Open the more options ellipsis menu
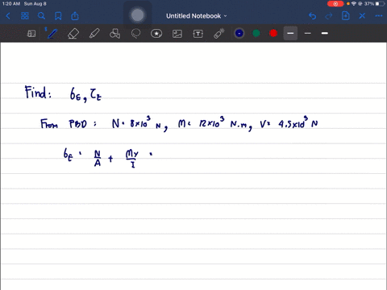Viewport: 387px width, 290px height. [x=379, y=16]
